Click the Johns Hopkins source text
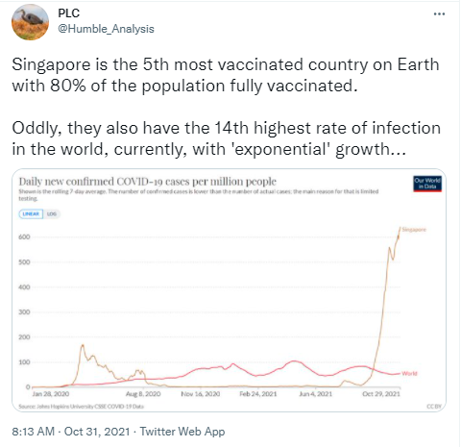Image resolution: width=461 pixels, height=447 pixels. click(x=82, y=407)
